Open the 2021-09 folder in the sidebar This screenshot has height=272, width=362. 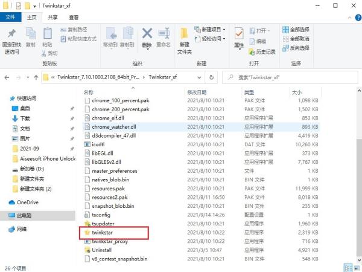tap(25, 149)
